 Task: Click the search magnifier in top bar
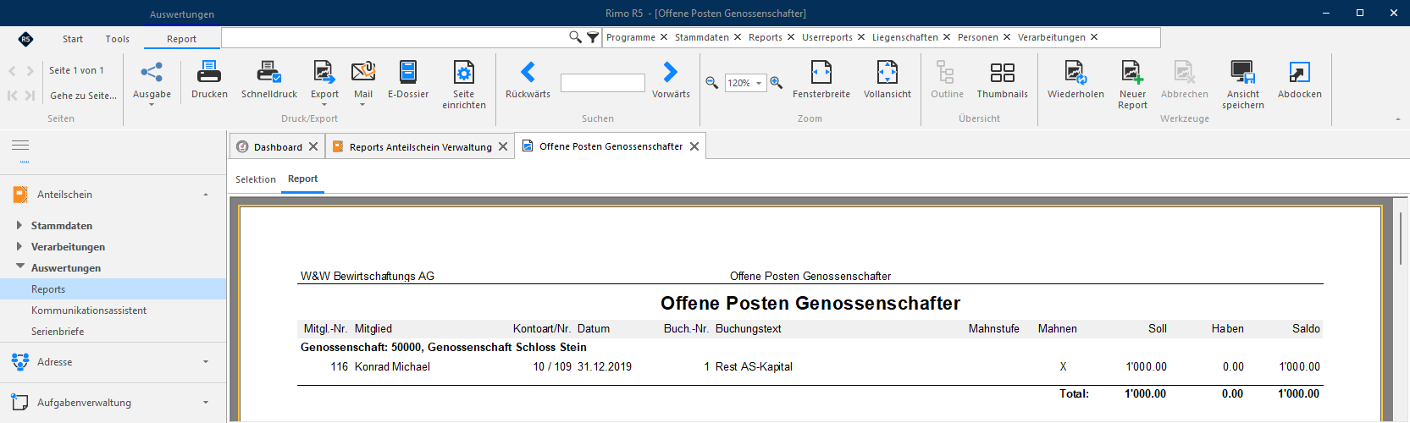pos(575,37)
